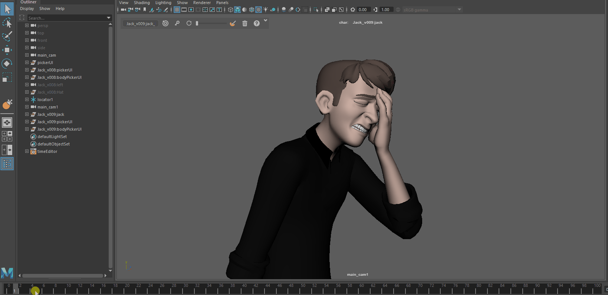Select the arrow Select tool
608x295 pixels.
[x=7, y=9]
